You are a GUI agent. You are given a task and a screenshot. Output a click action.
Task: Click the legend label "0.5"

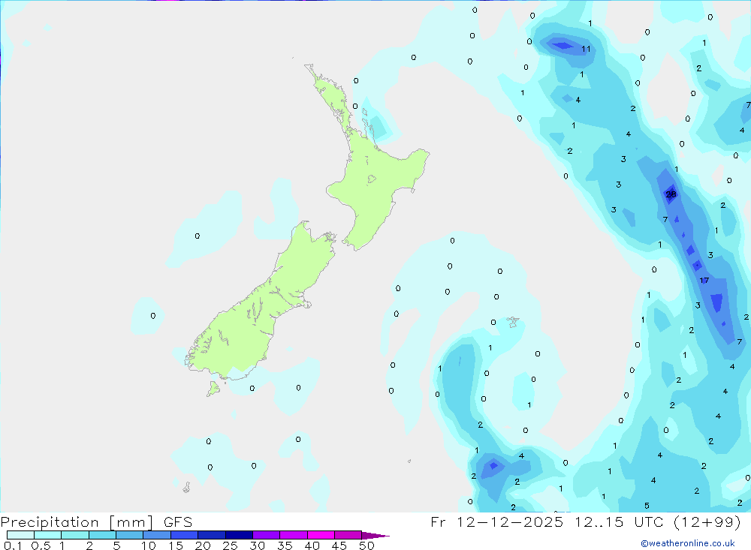pyautogui.click(x=41, y=545)
